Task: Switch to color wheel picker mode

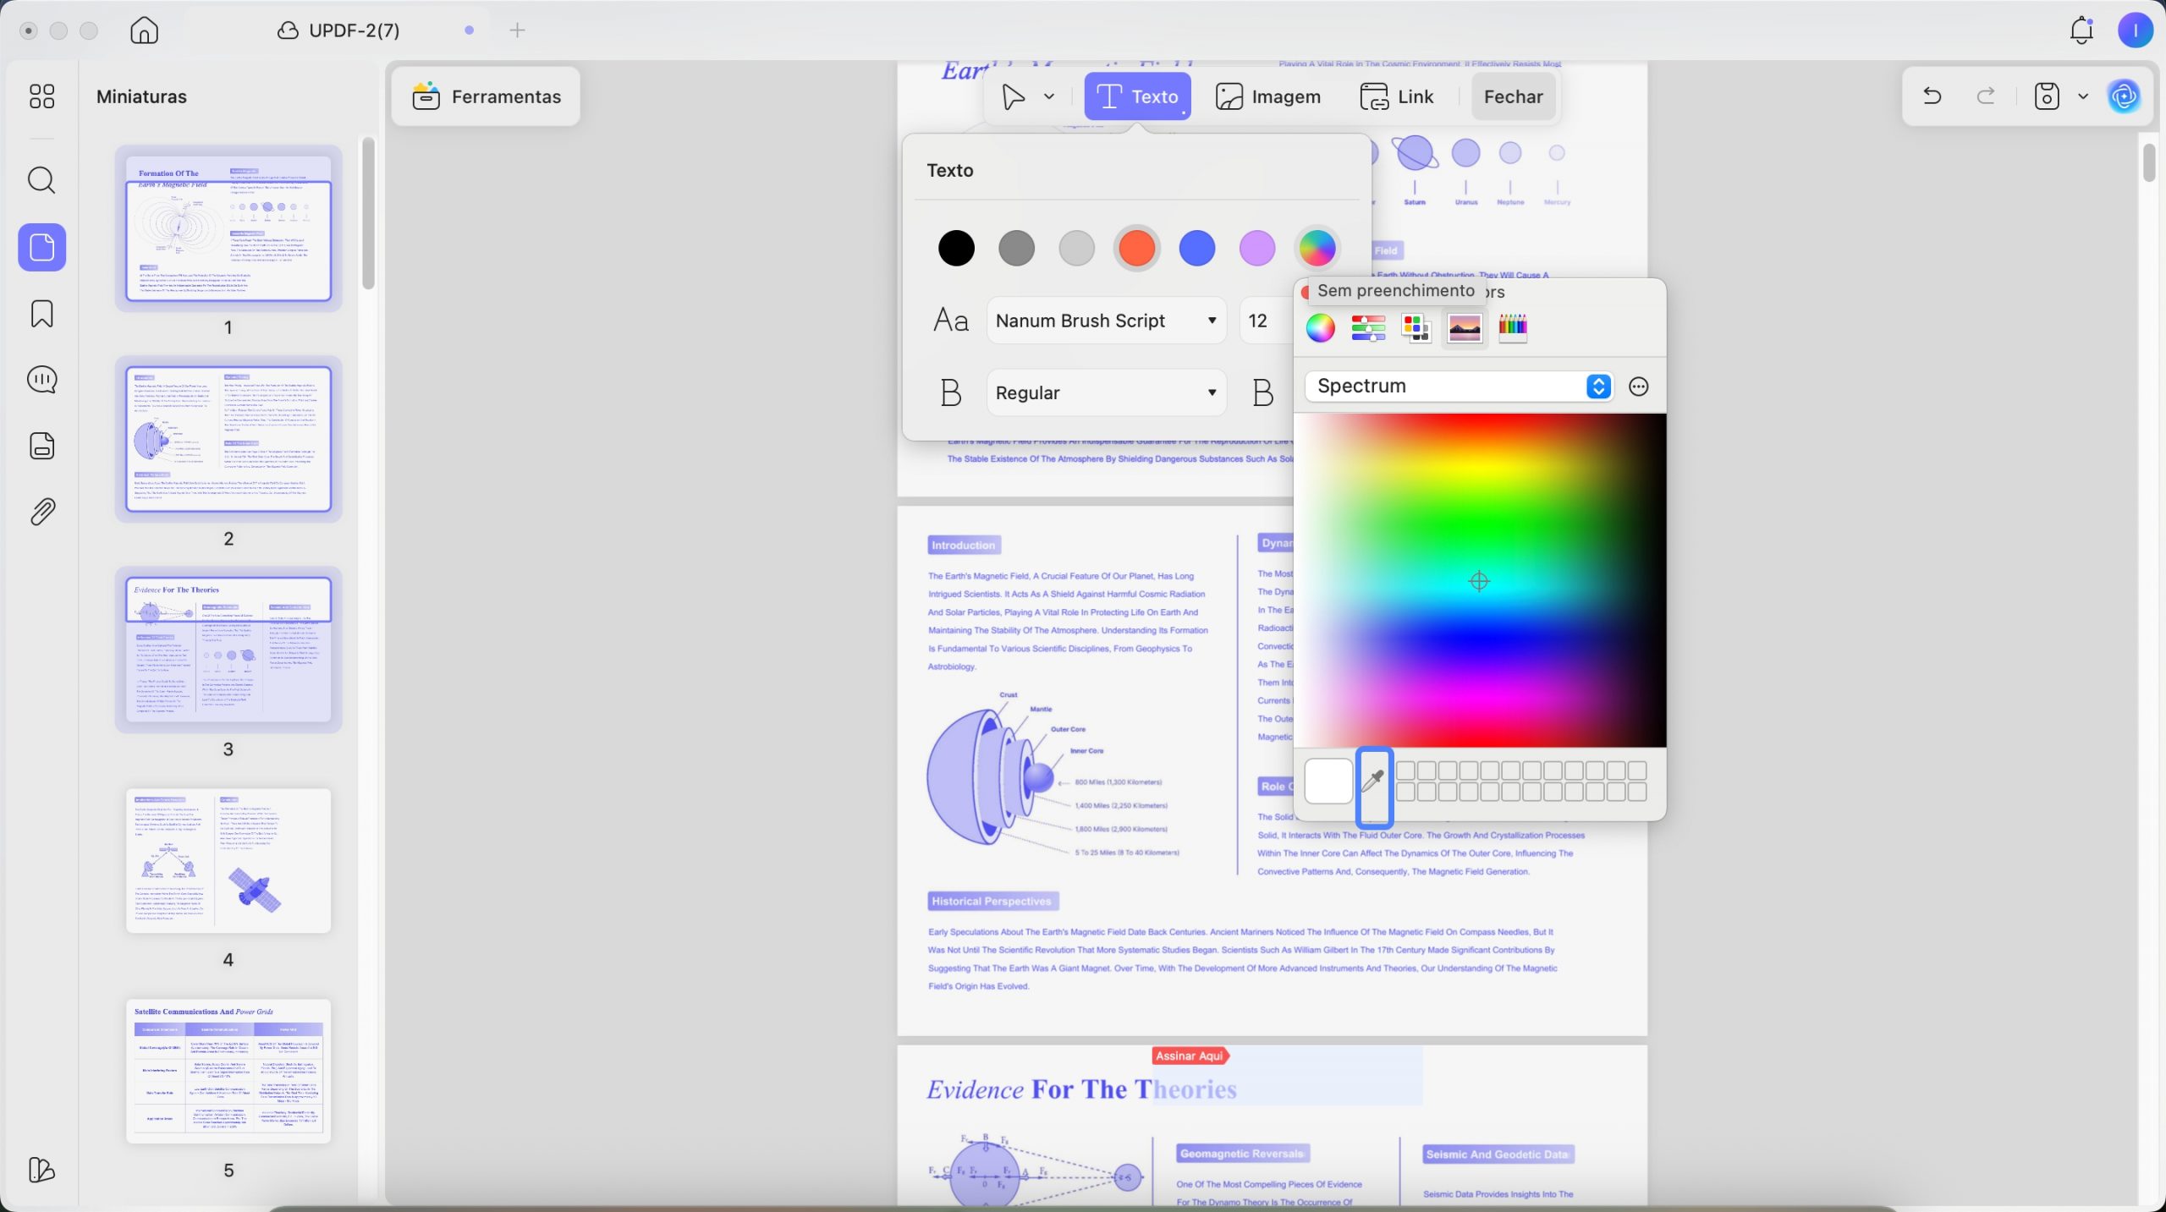Action: pyautogui.click(x=1320, y=327)
